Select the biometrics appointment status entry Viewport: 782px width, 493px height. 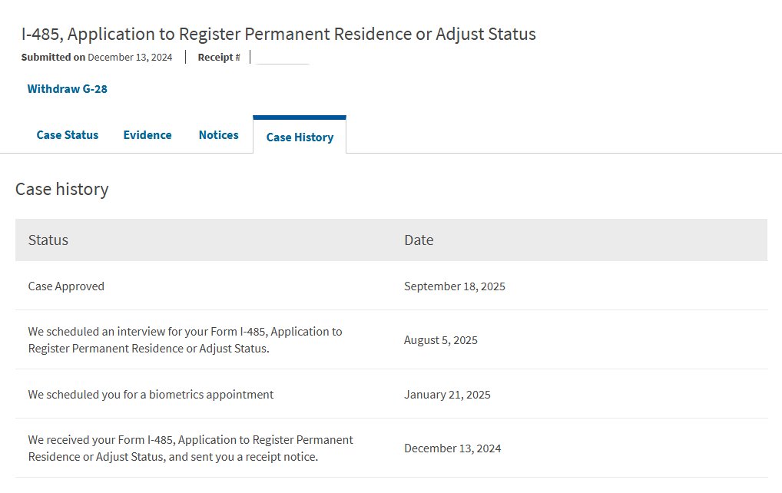pos(151,395)
